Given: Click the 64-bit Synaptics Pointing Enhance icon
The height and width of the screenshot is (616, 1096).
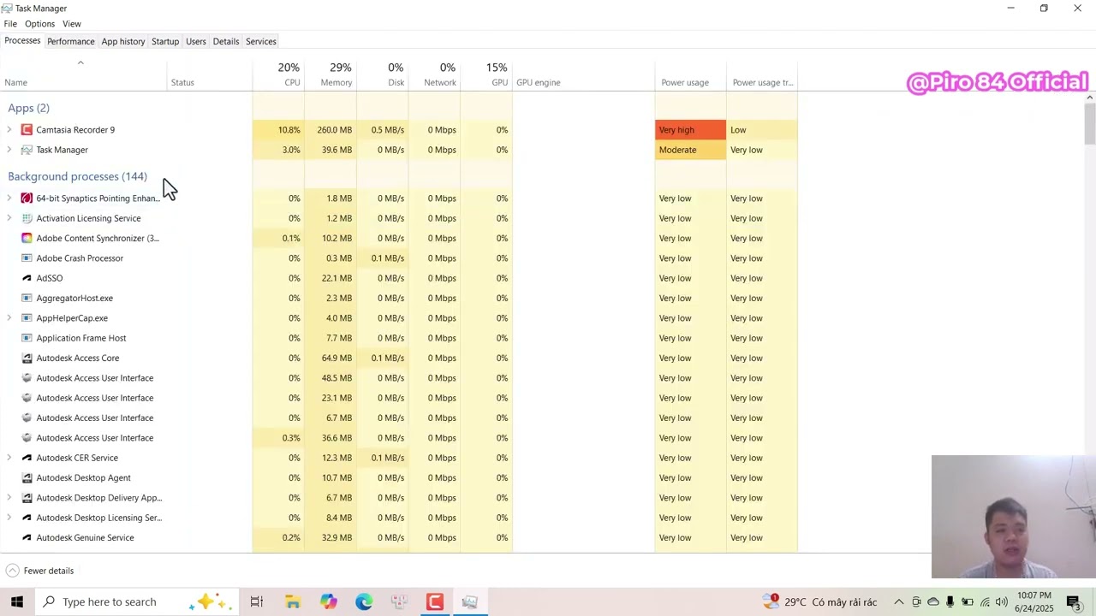Looking at the screenshot, I should pos(27,198).
